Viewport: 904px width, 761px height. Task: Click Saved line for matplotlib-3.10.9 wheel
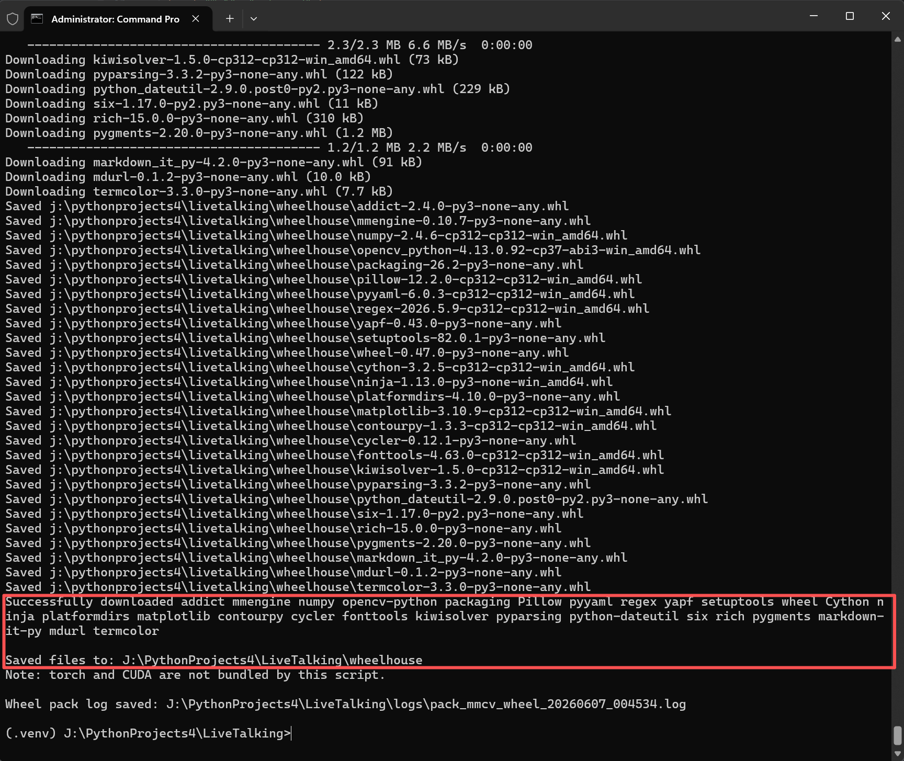[x=338, y=411]
